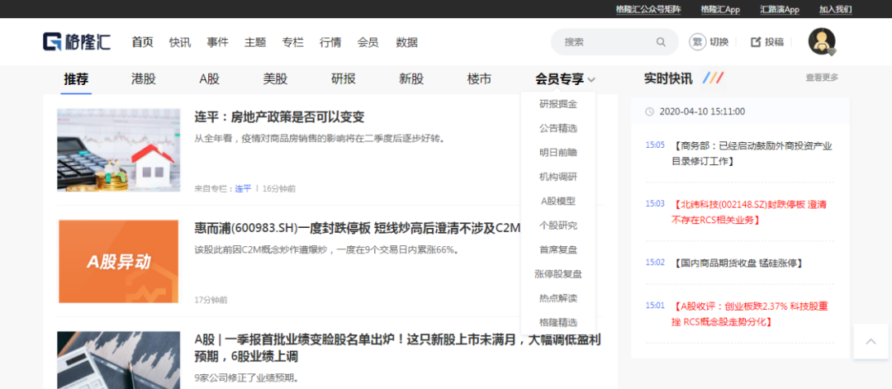Open 主题 in main navigation
892x389 pixels.
click(x=255, y=42)
